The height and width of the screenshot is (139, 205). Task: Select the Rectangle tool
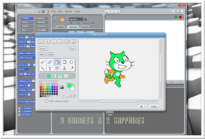[64, 62]
